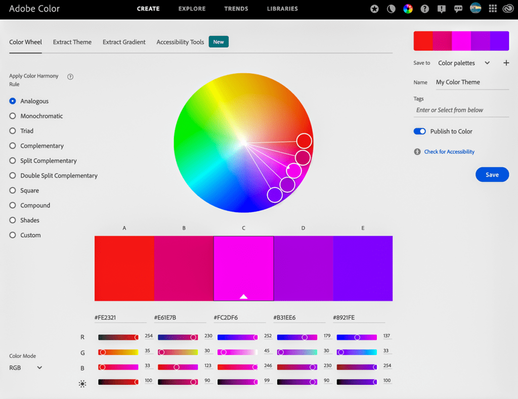518x399 pixels.
Task: Select the purple swatch D
Action: 304,268
